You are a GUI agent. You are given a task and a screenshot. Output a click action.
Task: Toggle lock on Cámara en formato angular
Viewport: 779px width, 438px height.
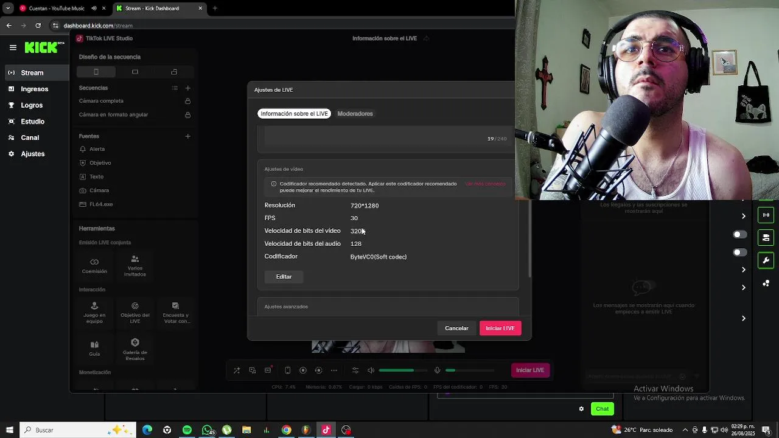point(187,114)
